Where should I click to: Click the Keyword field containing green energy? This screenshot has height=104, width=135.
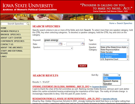pyautogui.click(x=64, y=40)
